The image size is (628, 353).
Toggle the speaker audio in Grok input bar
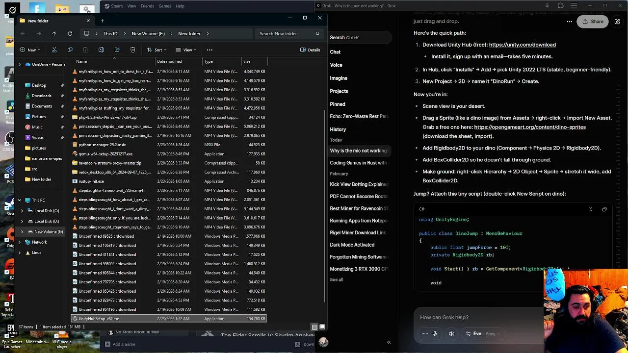[451, 334]
